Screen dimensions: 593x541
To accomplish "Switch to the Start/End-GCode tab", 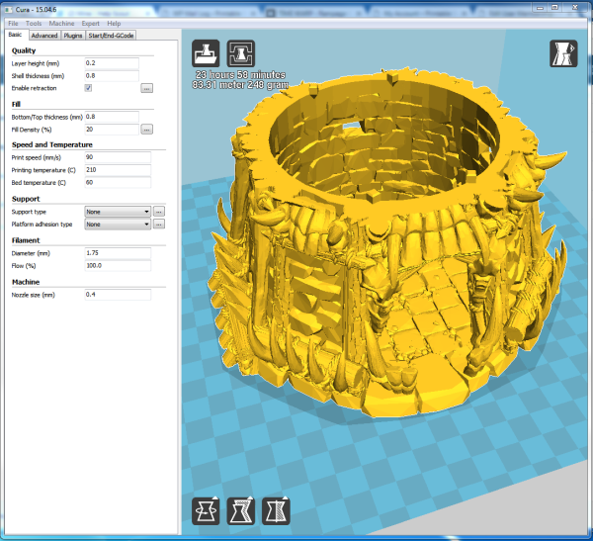I will [x=112, y=35].
